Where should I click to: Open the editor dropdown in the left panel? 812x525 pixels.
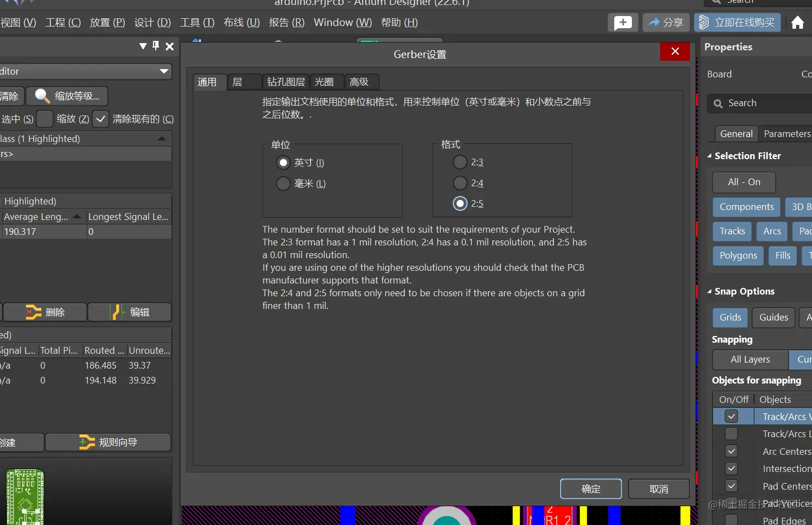(164, 71)
